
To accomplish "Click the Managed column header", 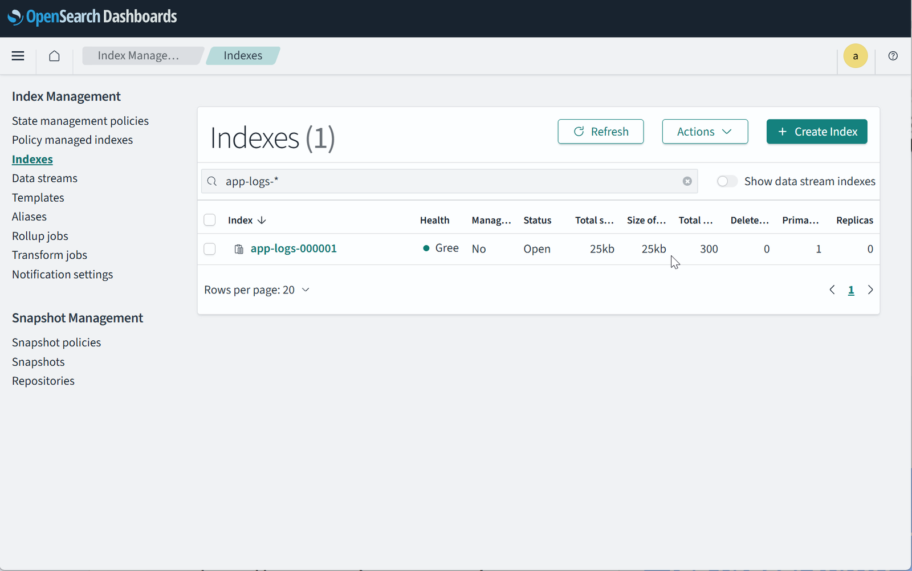I will coord(491,220).
